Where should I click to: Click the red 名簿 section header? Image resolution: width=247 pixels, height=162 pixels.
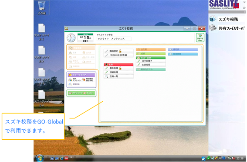click(x=118, y=65)
